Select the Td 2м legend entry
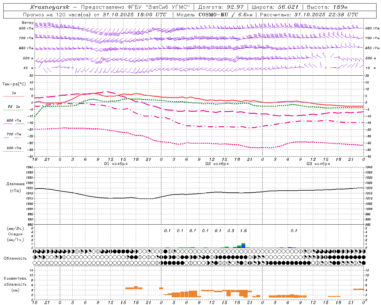Screen dimensions: 381x305 click(14, 107)
